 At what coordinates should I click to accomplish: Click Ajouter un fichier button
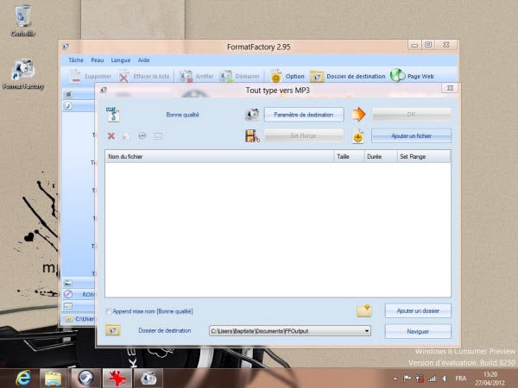pyautogui.click(x=411, y=136)
